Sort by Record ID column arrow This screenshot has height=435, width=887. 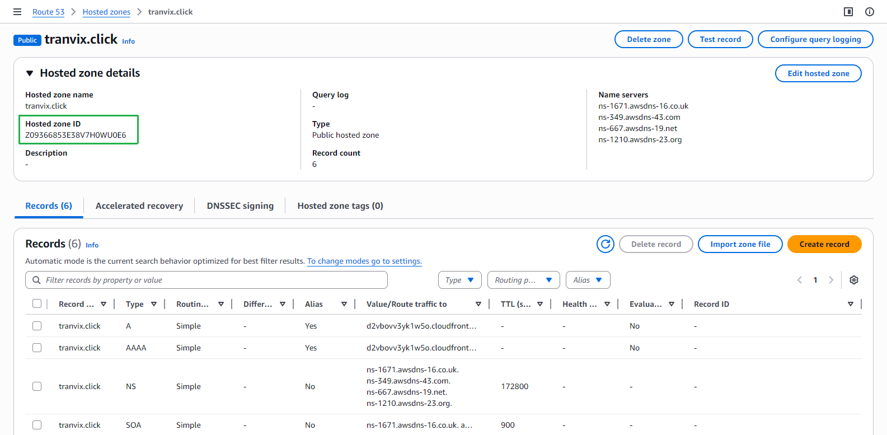851,304
